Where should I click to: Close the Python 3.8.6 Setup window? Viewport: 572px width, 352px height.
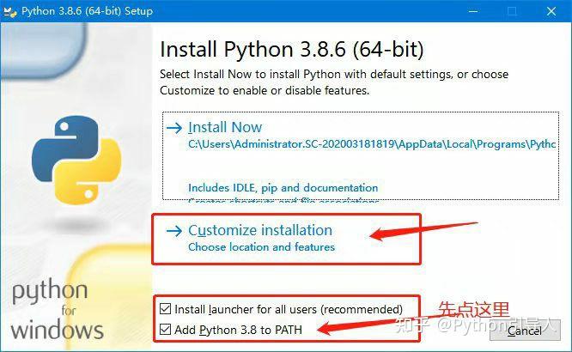pyautogui.click(x=551, y=11)
